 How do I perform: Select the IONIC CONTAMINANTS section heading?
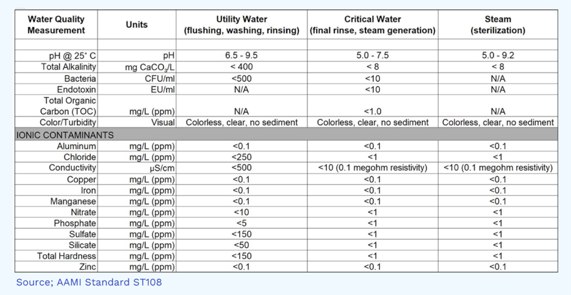coord(65,135)
